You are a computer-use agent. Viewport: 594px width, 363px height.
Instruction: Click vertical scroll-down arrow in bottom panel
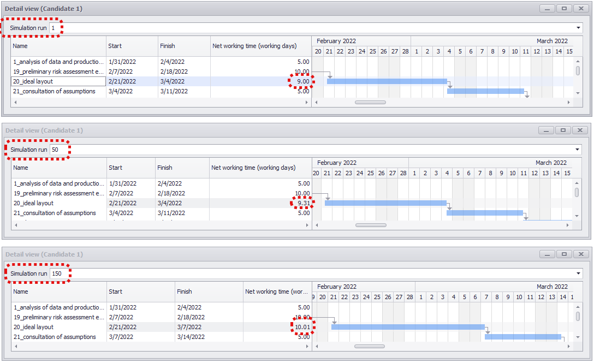coord(577,337)
